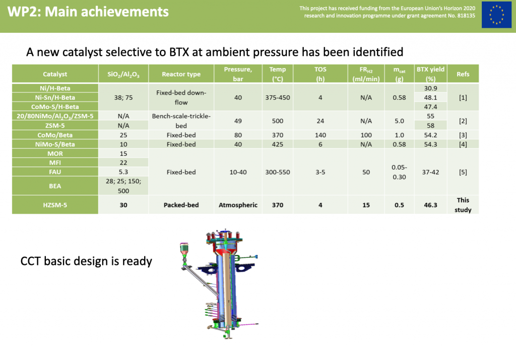Click the 'BTX yield (%)' column header
Screen dimensions: 516x346
[x=430, y=74]
